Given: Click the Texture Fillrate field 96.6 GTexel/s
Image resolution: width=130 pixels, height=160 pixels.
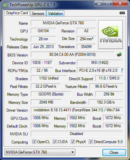Looking at the screenshot, I should click(x=106, y=86).
